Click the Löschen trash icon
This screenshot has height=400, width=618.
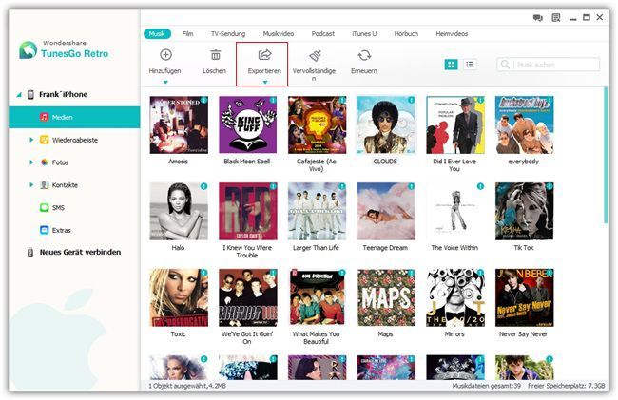click(x=215, y=55)
